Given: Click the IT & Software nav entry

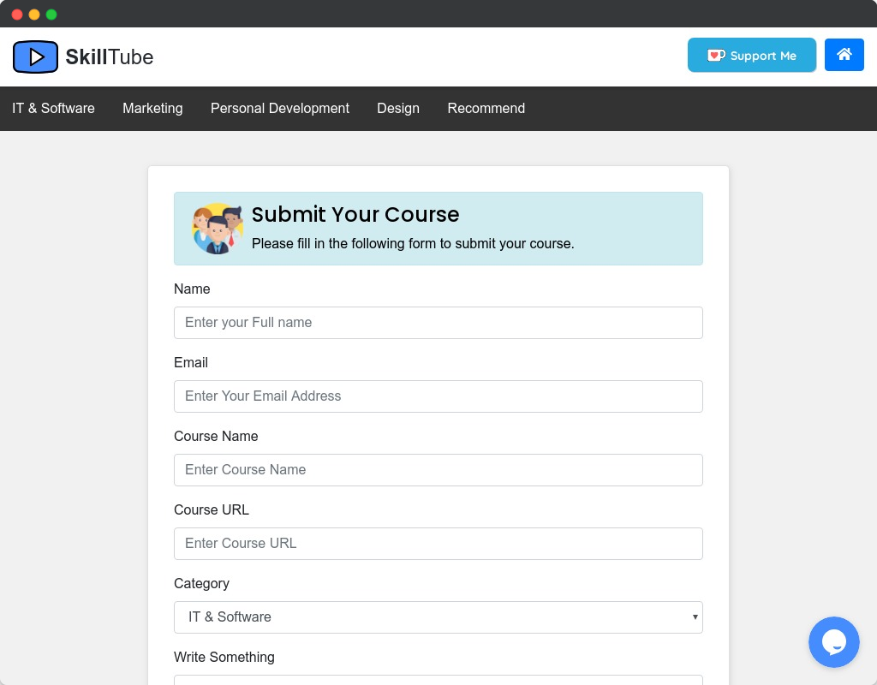Looking at the screenshot, I should [53, 108].
